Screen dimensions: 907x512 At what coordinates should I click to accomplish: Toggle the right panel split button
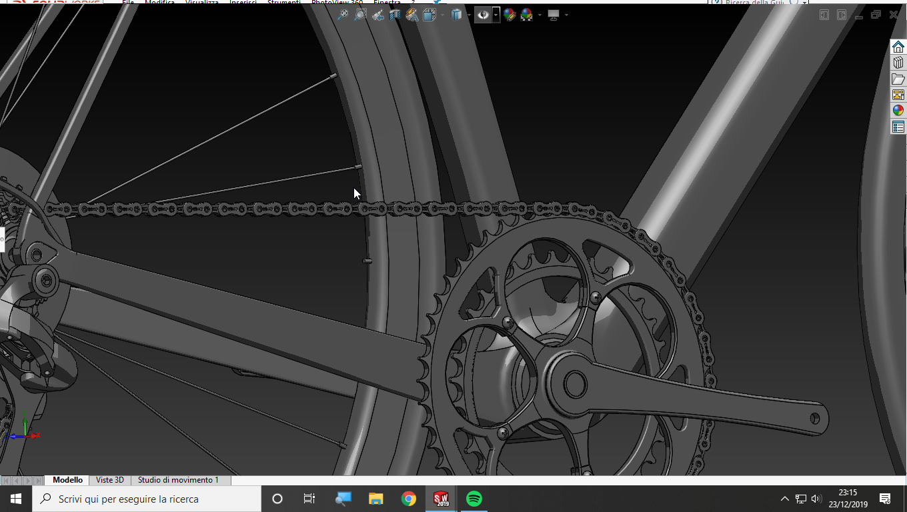pyautogui.click(x=842, y=15)
